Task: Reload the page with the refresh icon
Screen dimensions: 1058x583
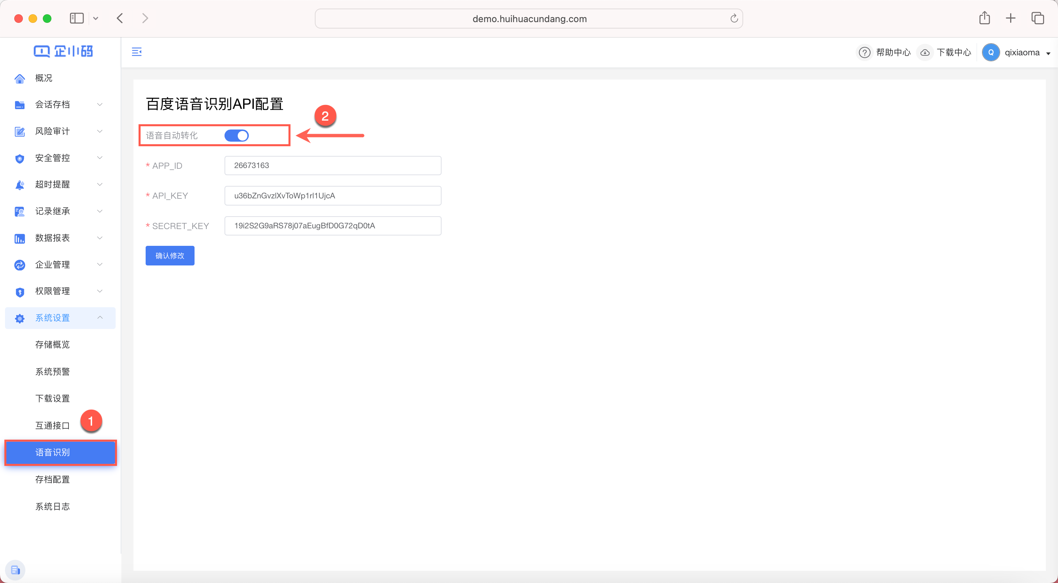Action: coord(734,19)
